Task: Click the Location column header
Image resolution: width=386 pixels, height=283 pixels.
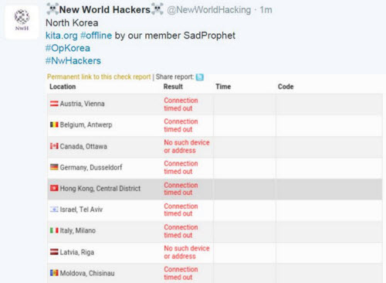Action: 63,87
